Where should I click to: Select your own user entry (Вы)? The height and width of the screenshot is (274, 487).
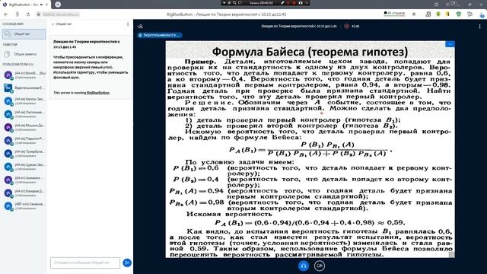pos(24,75)
